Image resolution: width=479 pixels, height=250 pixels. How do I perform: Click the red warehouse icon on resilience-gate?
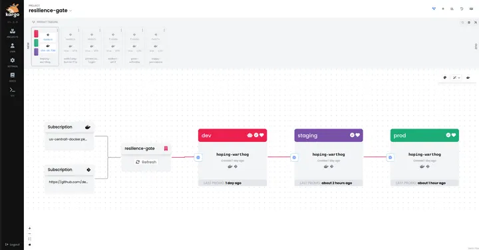(166, 149)
